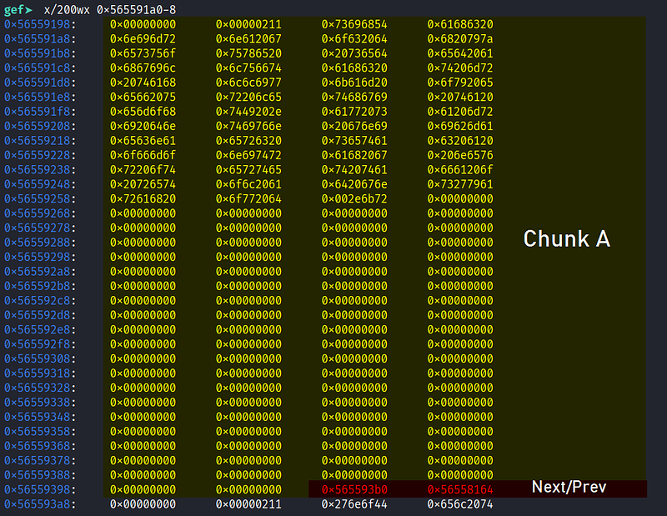The height and width of the screenshot is (516, 667).
Task: Select the value 0x72206c65
Action: [248, 97]
